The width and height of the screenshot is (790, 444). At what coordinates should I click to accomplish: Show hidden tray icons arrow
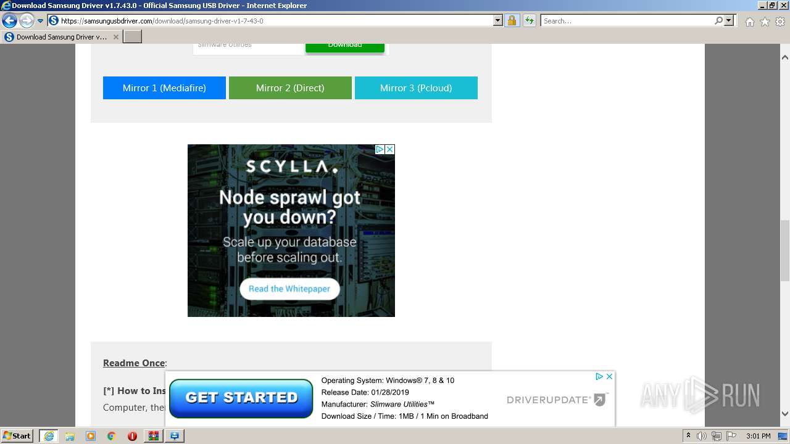coord(688,436)
